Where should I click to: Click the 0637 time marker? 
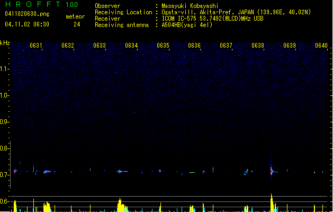226,46
